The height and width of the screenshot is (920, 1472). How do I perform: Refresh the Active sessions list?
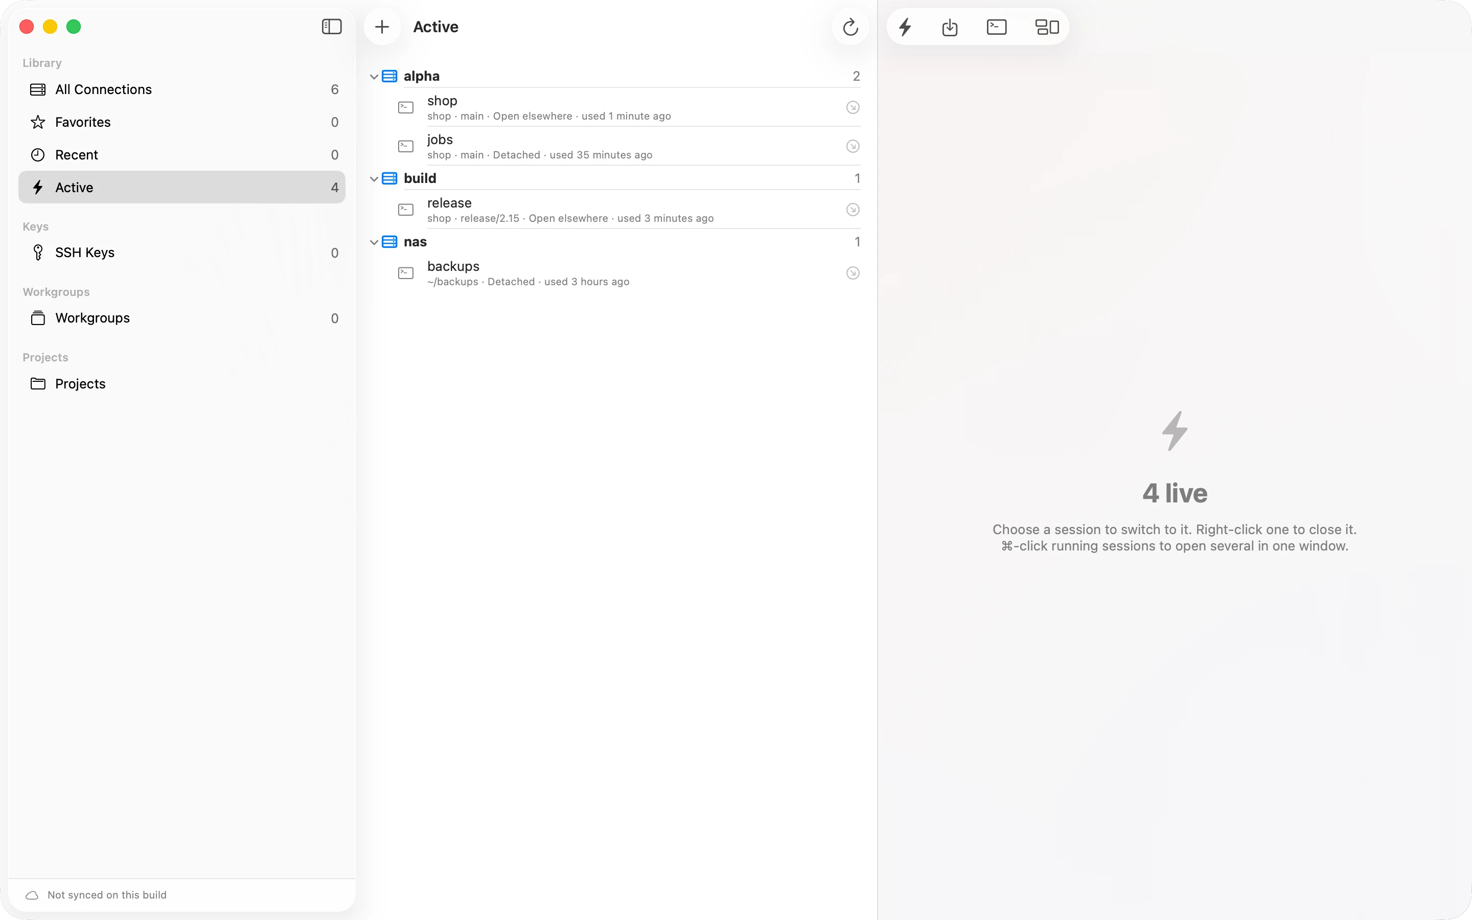[x=850, y=27]
